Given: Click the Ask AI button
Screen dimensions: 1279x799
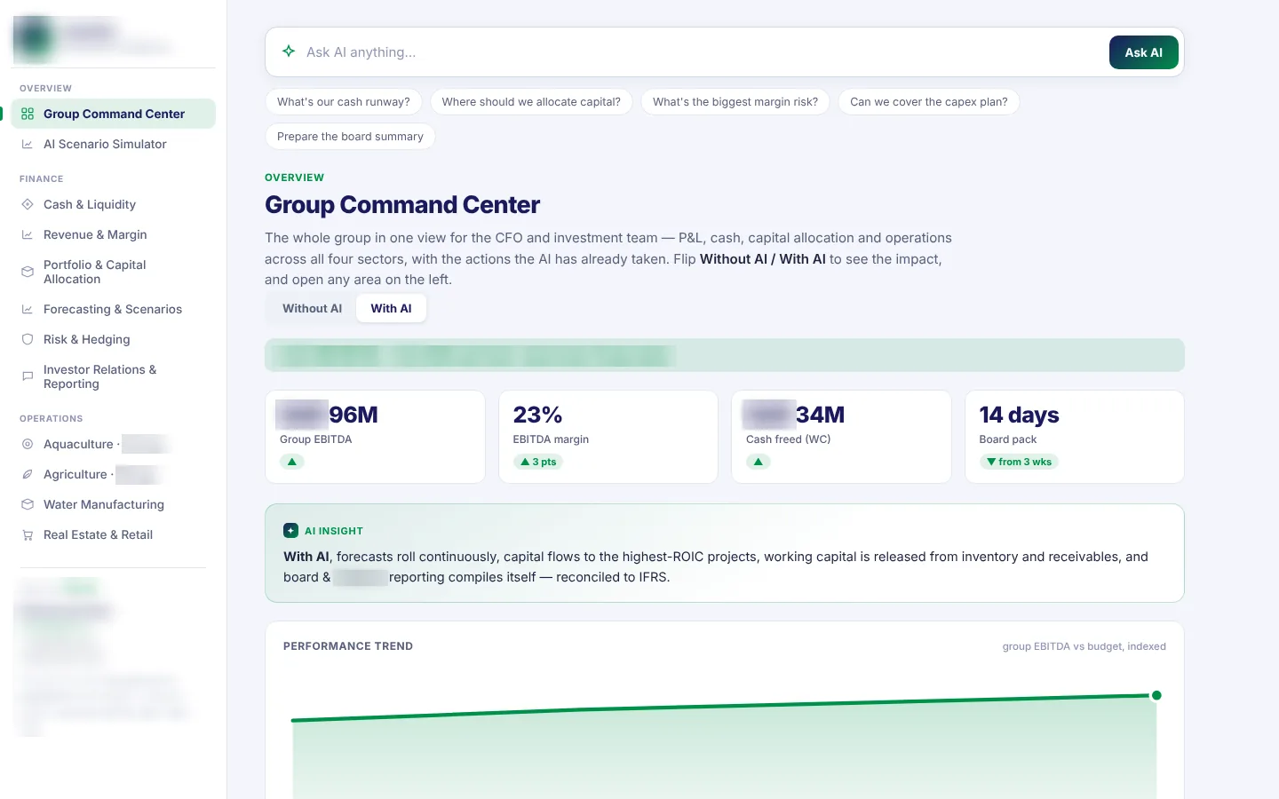Looking at the screenshot, I should [x=1143, y=52].
